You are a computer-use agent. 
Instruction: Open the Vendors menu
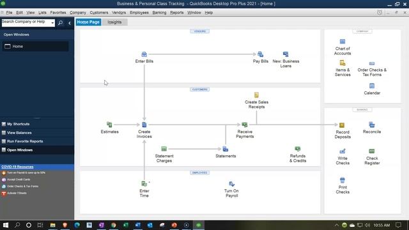pyautogui.click(x=119, y=13)
